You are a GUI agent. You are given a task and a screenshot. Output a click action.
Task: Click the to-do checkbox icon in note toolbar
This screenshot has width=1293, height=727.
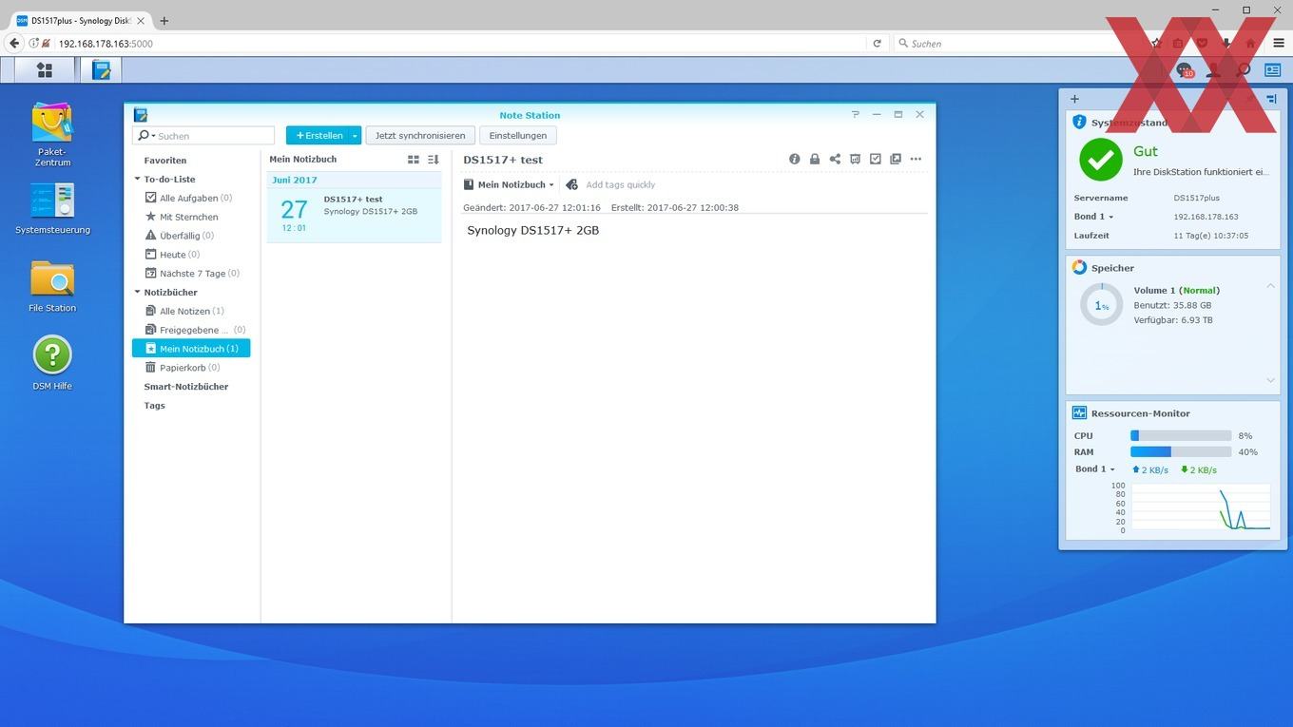876,159
